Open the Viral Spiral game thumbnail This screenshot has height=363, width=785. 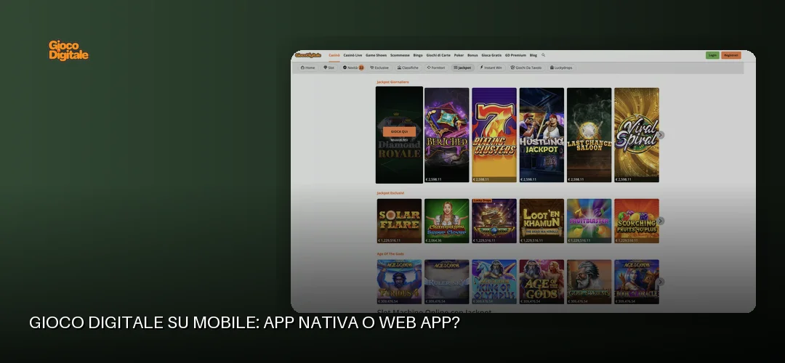pos(637,135)
